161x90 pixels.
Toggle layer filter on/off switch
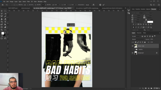pos(155,36)
